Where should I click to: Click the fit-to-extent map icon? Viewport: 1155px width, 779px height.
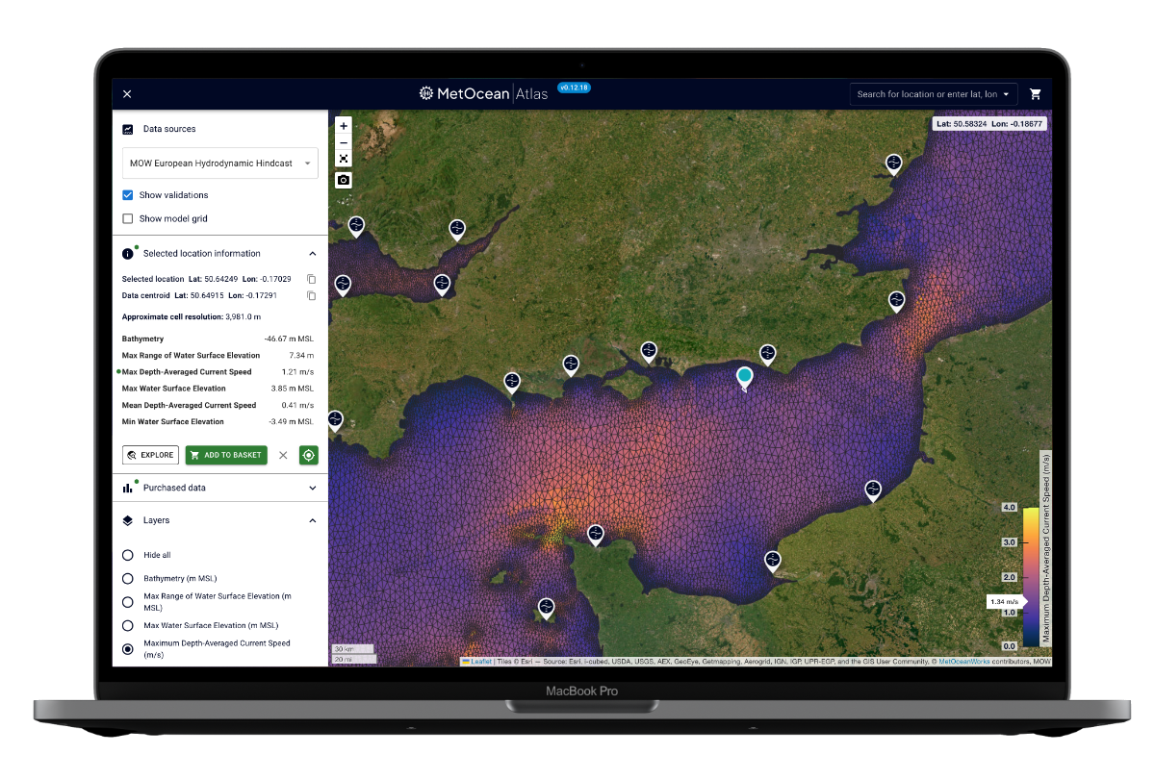coord(344,159)
